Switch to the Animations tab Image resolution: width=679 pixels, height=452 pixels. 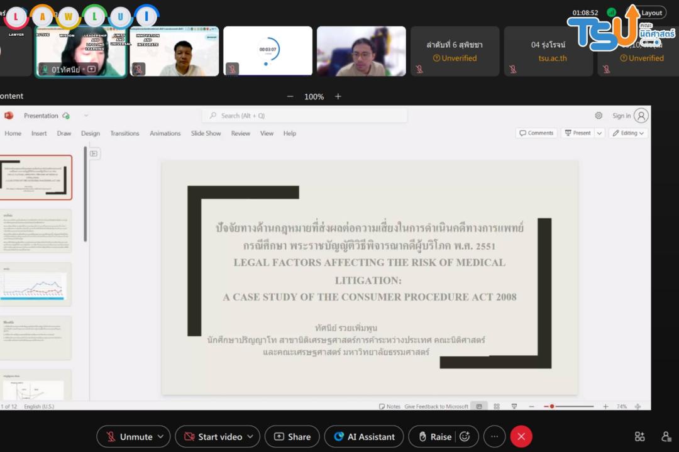pyautogui.click(x=165, y=133)
